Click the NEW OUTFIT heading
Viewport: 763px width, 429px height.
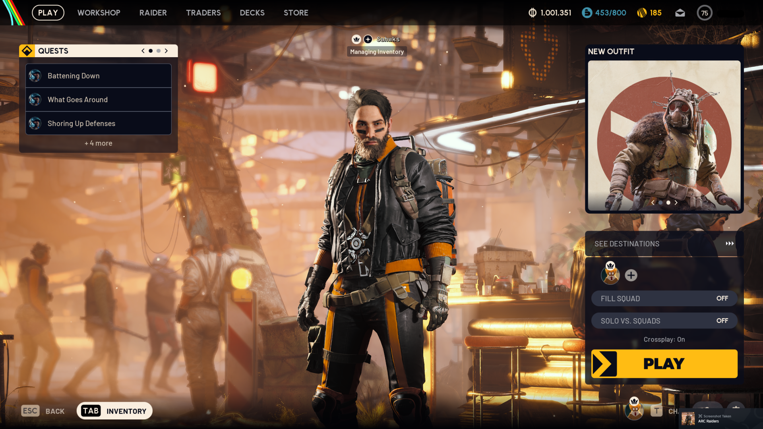pos(611,52)
